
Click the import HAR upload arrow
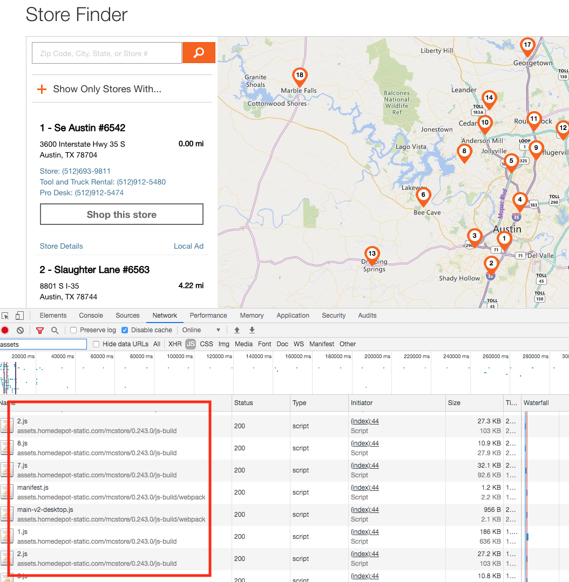[236, 330]
